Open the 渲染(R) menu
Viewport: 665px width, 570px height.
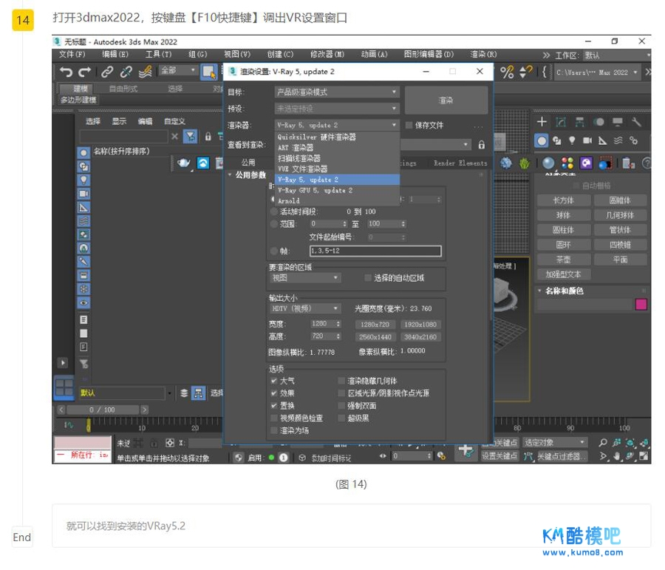(483, 55)
